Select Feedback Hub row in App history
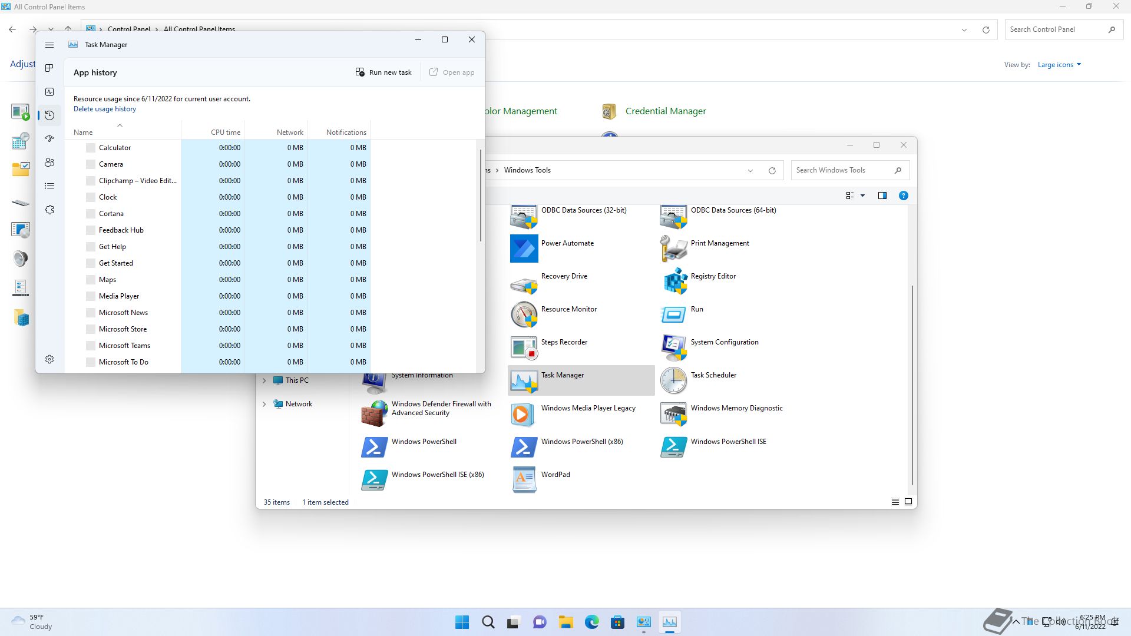This screenshot has width=1131, height=636. coord(218,230)
